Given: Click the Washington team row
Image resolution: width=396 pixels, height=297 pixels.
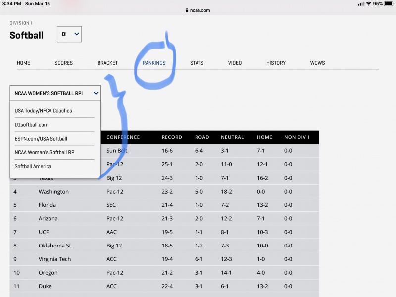Looking at the screenshot, I should click(x=53, y=192).
